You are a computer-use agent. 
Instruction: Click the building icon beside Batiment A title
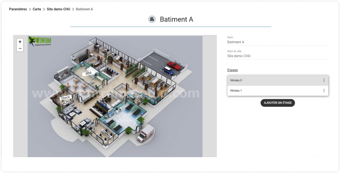click(152, 19)
